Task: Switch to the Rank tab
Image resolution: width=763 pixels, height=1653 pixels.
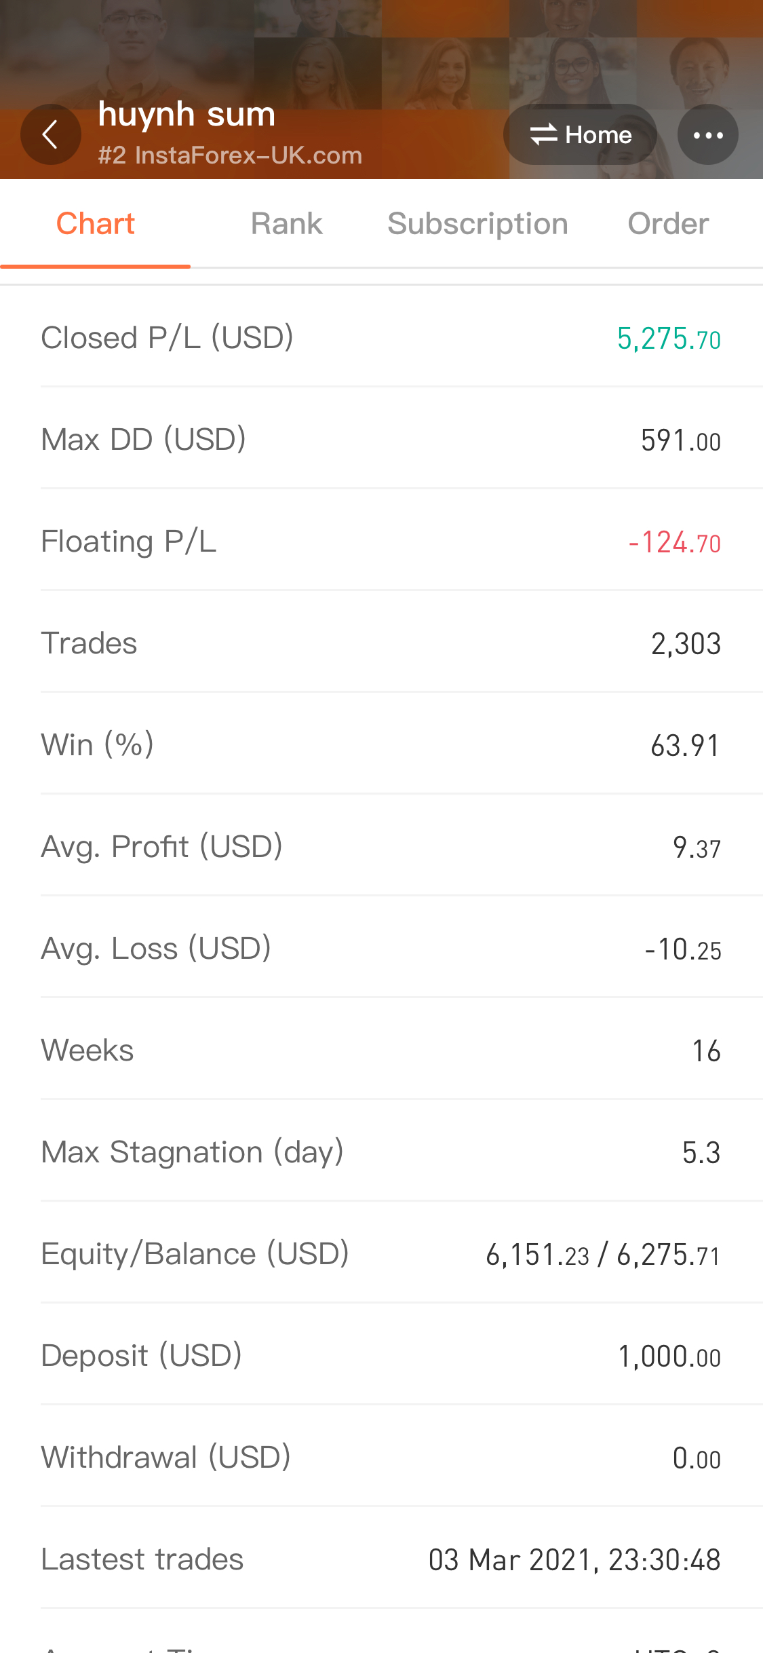Action: pyautogui.click(x=286, y=224)
